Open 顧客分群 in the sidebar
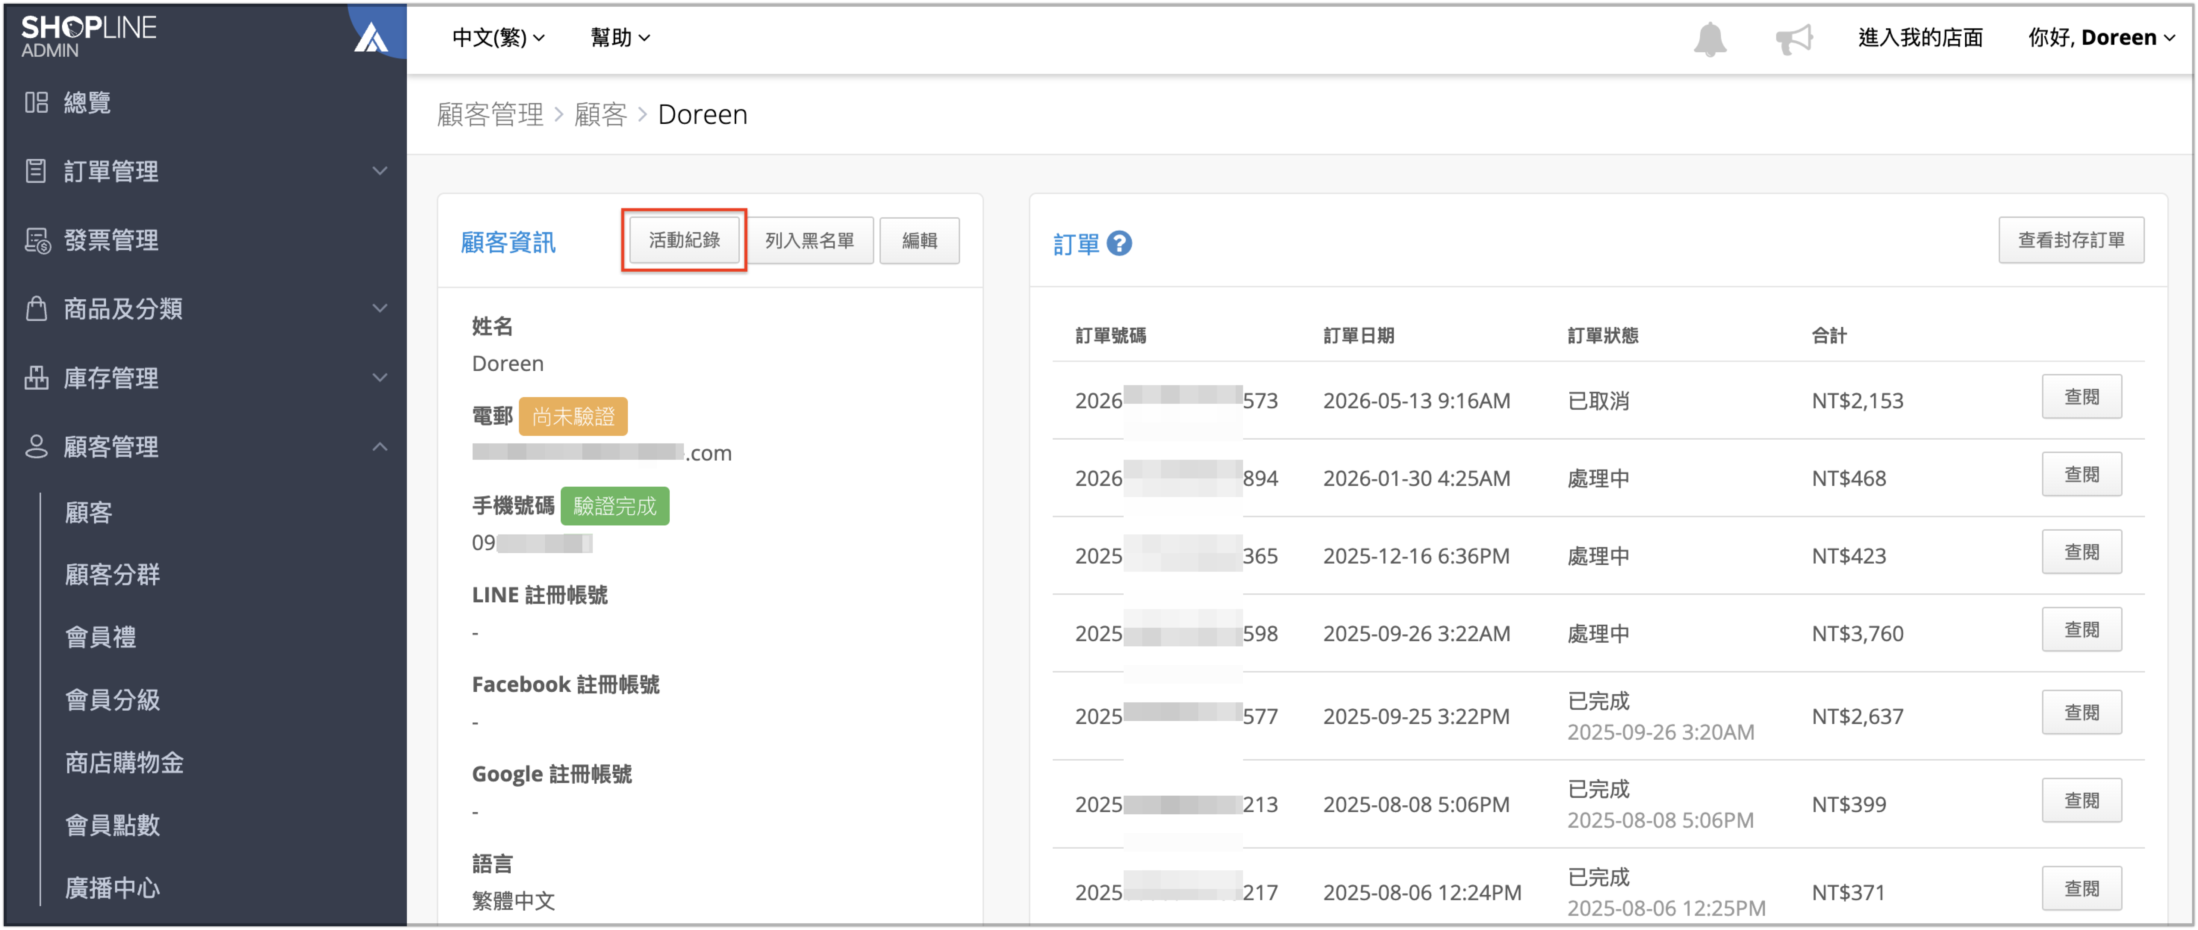The height and width of the screenshot is (930, 2198). coord(113,574)
